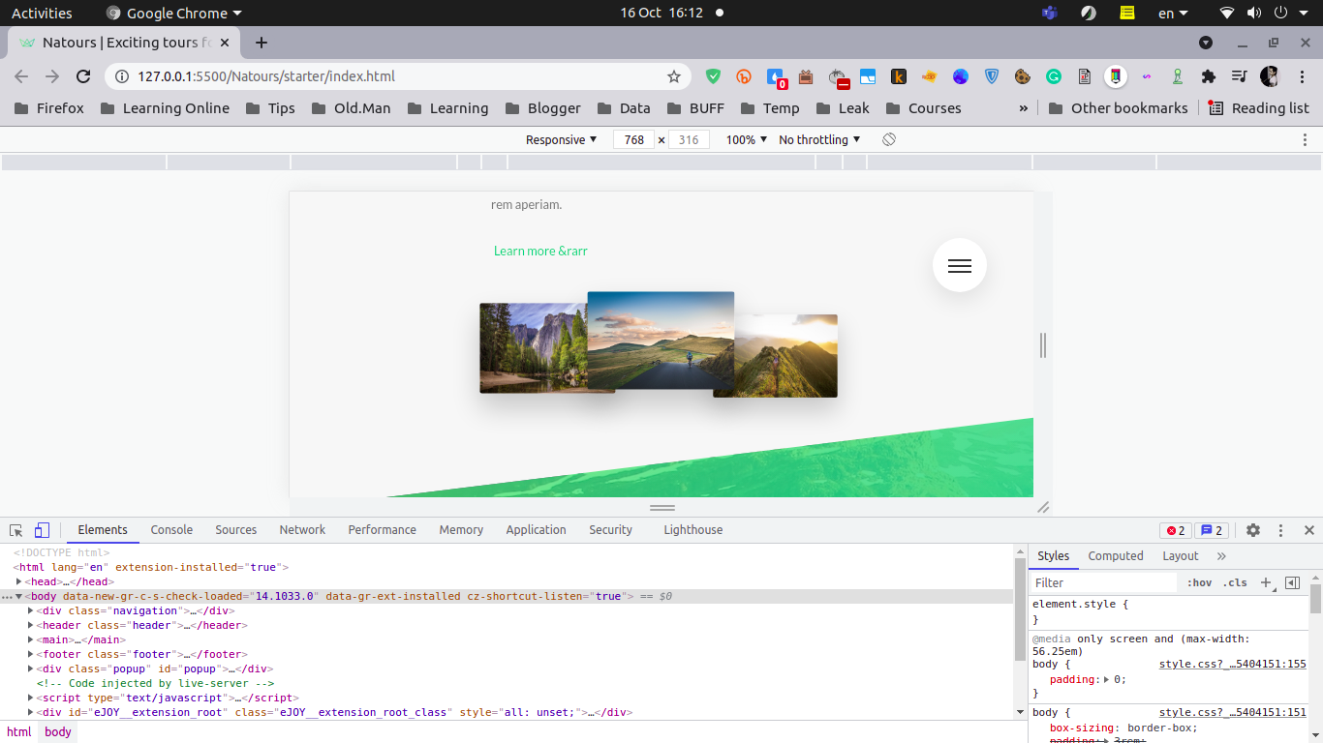Click the body breadcrumb in DevTools
The width and height of the screenshot is (1323, 743).
[x=58, y=732]
